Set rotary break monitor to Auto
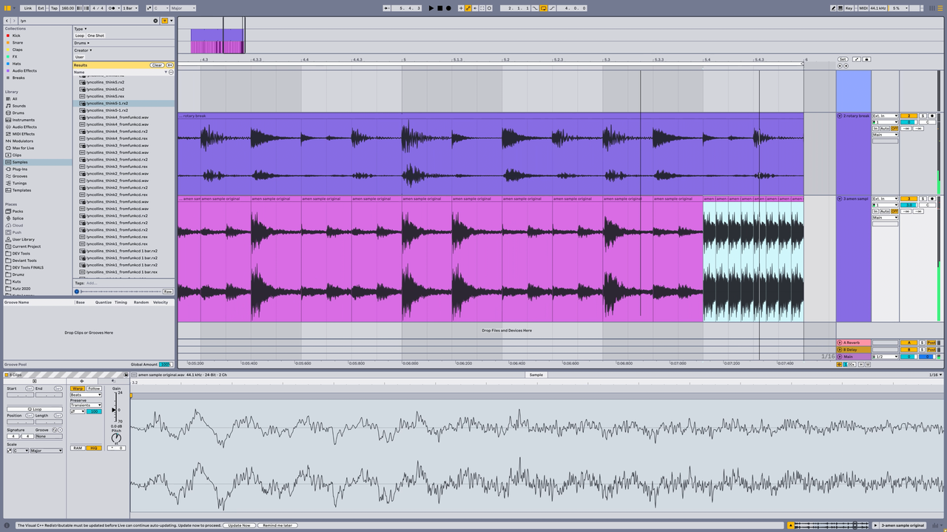Viewport: 947px width, 532px height. (885, 129)
